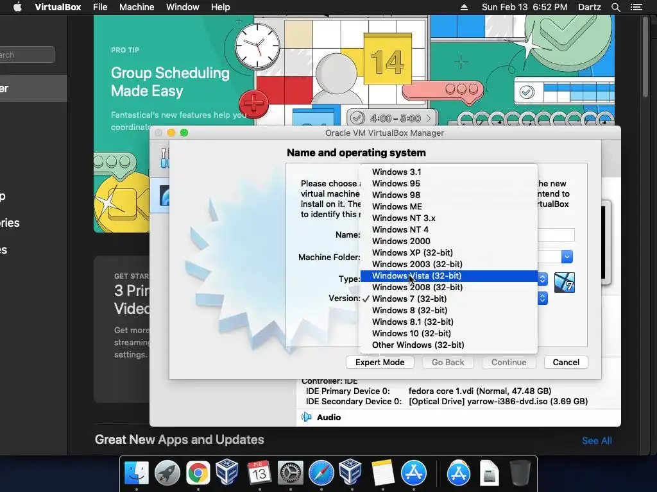This screenshot has width=657, height=492.
Task: Open the Machine menu
Action: coord(137,7)
